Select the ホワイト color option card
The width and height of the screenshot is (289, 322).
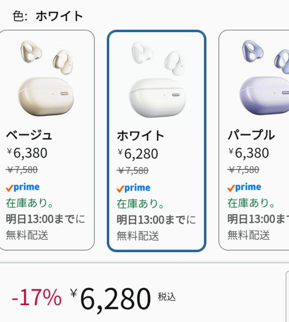coord(157,141)
